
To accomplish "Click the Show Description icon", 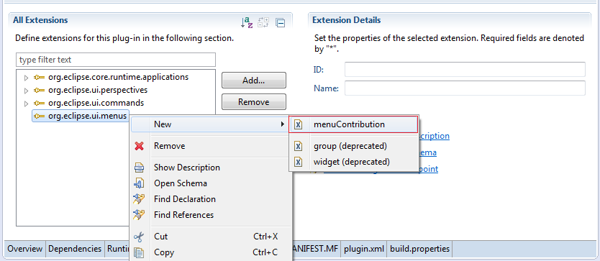I will [139, 168].
